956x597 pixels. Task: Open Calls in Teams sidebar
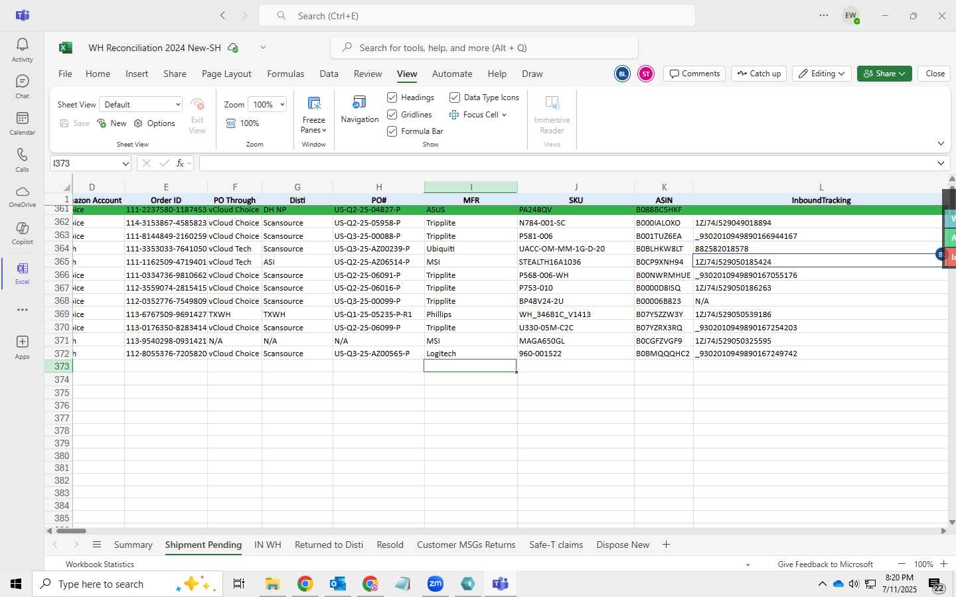click(x=22, y=160)
